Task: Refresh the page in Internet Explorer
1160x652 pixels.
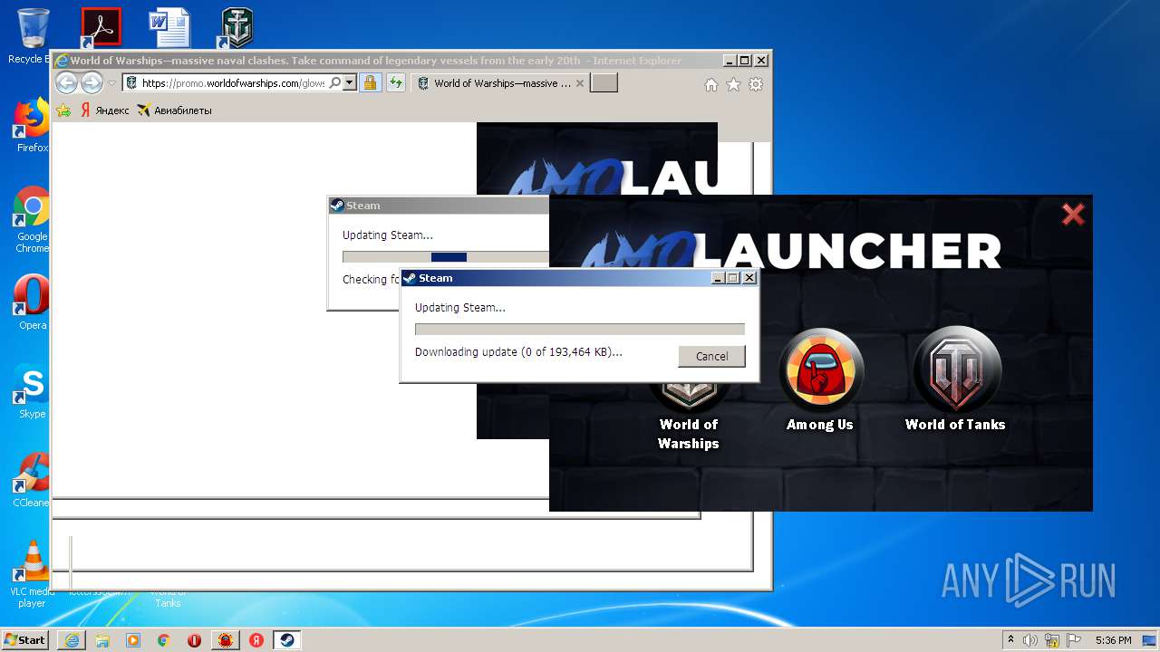Action: [395, 83]
